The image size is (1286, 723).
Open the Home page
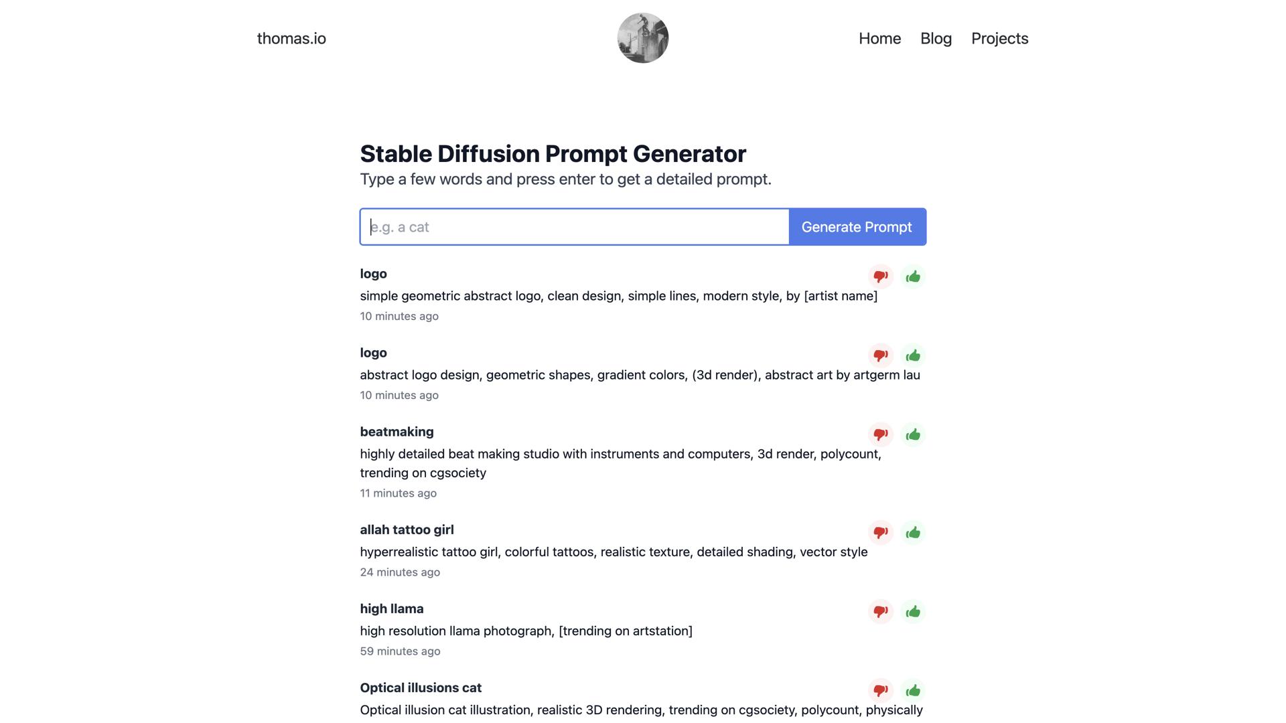(x=879, y=38)
